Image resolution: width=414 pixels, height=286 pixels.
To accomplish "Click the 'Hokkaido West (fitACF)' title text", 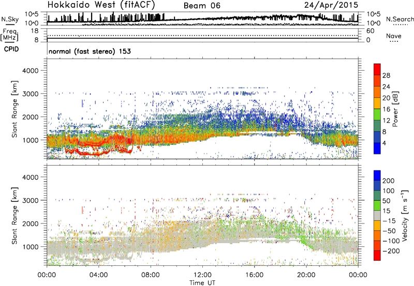I will pyautogui.click(x=101, y=5).
